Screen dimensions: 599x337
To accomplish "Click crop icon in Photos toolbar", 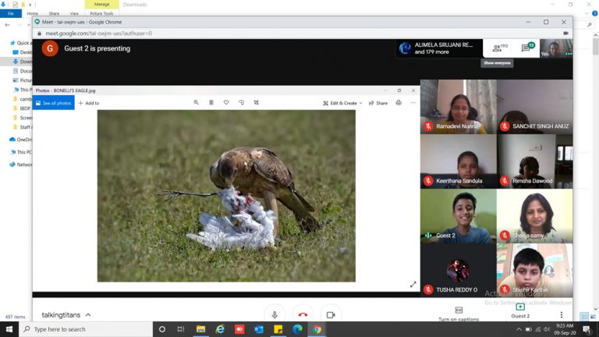I will (x=257, y=102).
